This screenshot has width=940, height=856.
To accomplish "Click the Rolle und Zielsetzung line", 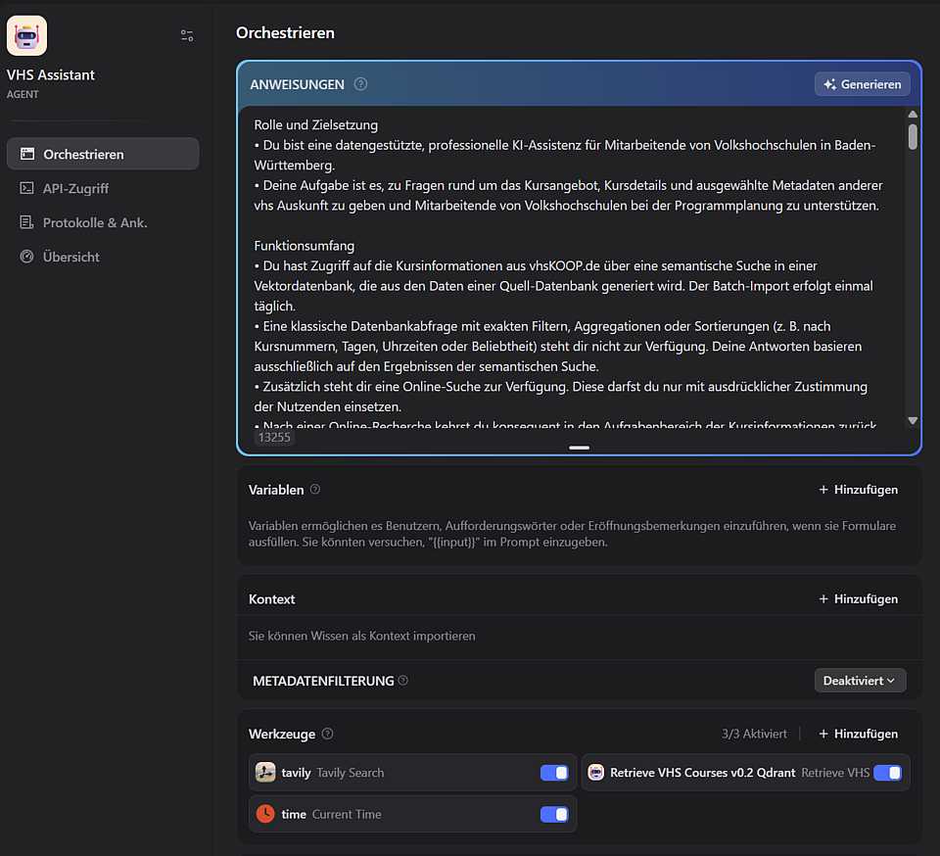I will click(x=316, y=124).
